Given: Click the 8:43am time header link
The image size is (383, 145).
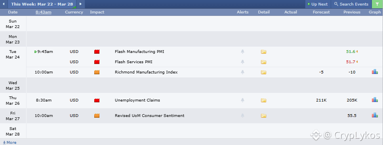Looking at the screenshot, I should (44, 12).
